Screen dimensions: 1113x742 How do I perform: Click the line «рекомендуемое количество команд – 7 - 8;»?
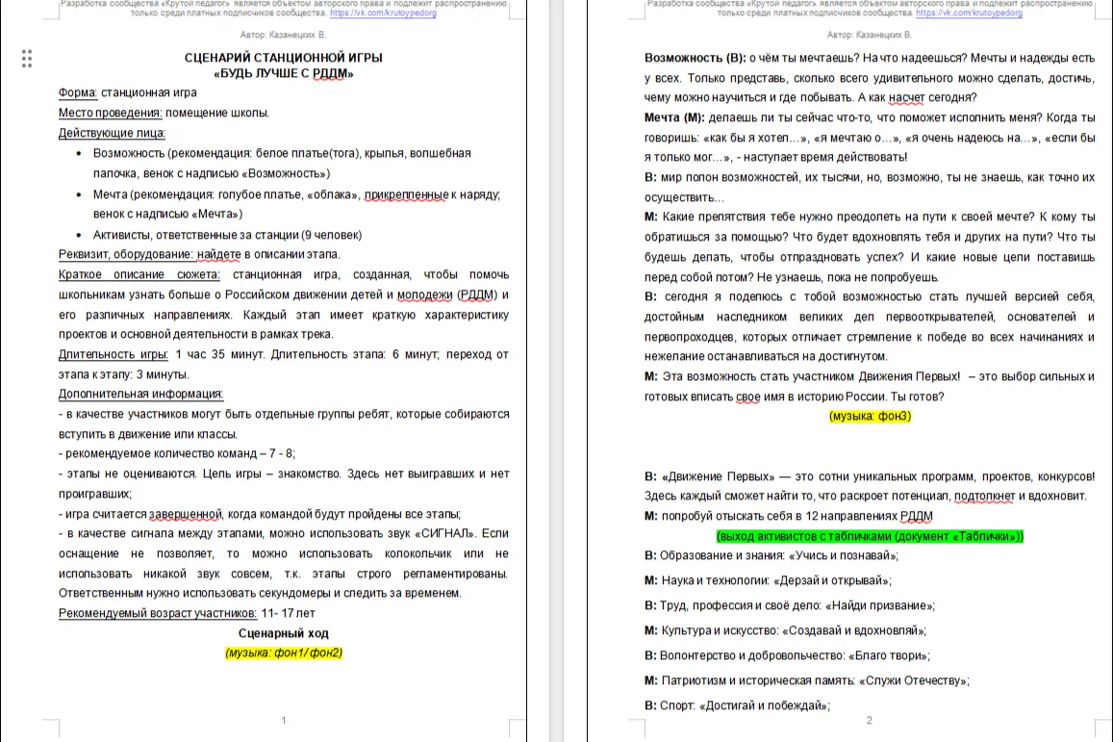point(177,453)
